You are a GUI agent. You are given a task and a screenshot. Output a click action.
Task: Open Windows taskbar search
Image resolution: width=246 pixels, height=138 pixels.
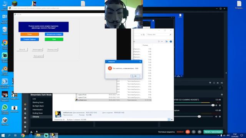click(9, 135)
